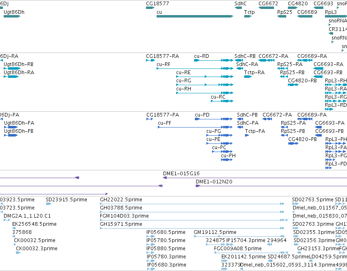Select the RpS25-RB transcript
347x271 pixels.
point(284,77)
